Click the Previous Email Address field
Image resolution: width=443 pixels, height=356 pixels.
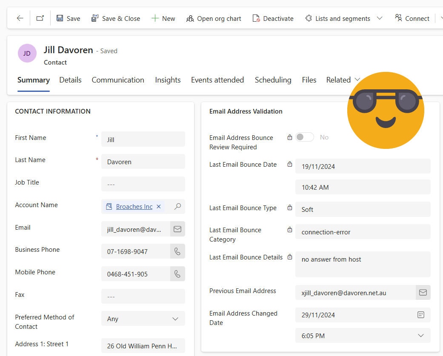click(355, 293)
